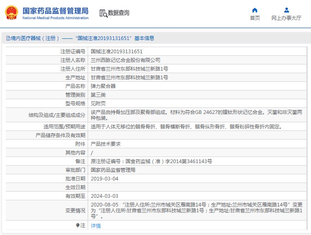311x235 pixels.
Task: Click the 注册证编号 row label
Action: [73, 52]
